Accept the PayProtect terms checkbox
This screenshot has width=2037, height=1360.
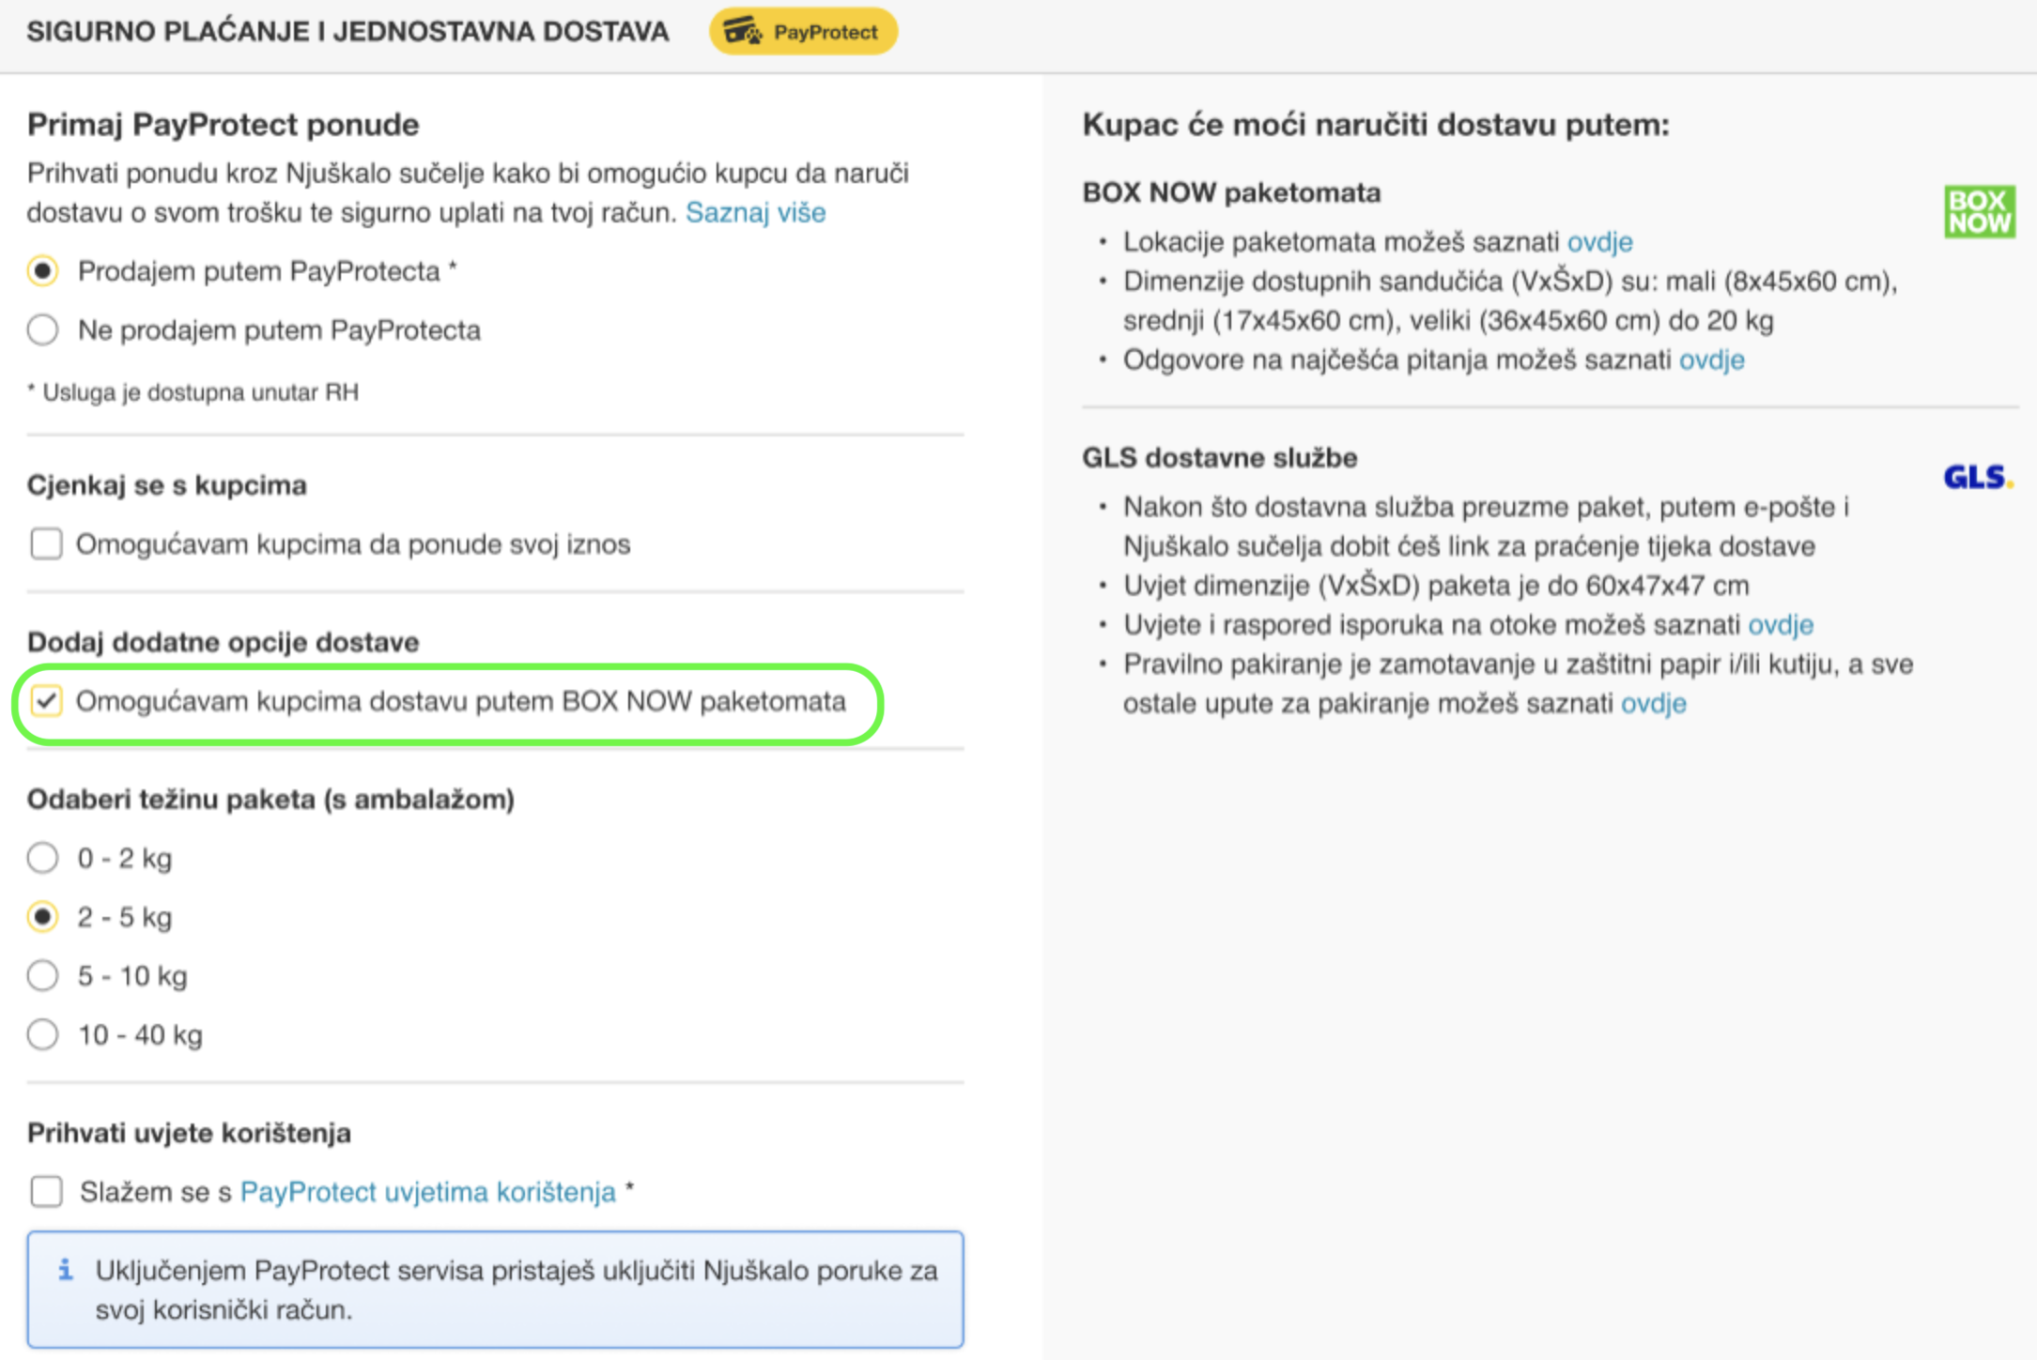click(x=46, y=1192)
